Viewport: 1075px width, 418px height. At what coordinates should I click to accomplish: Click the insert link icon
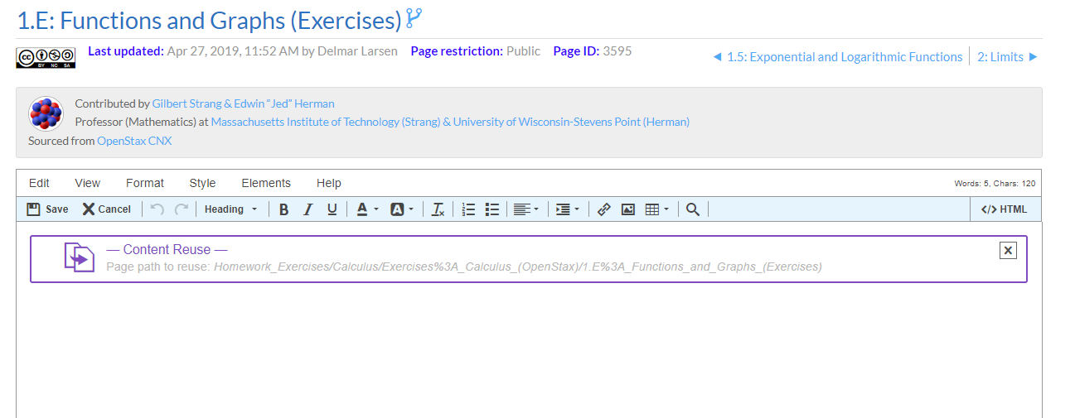coord(603,209)
